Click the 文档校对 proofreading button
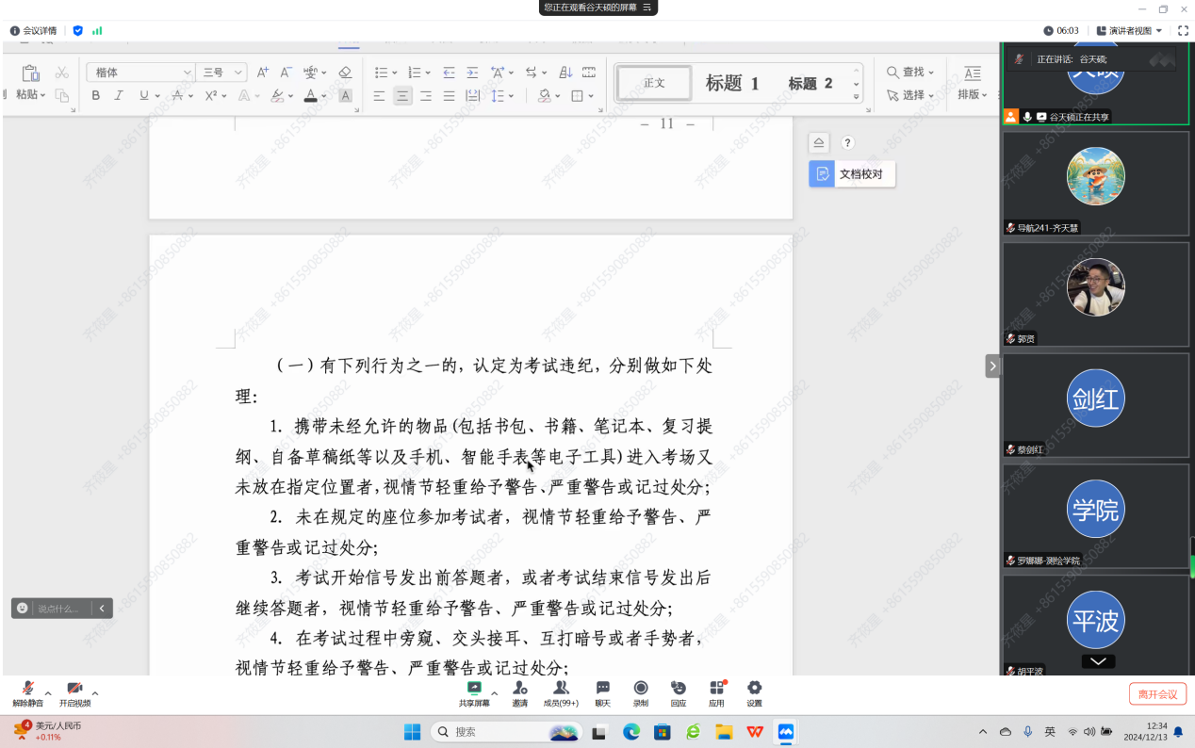The height and width of the screenshot is (748, 1195). 852,173
